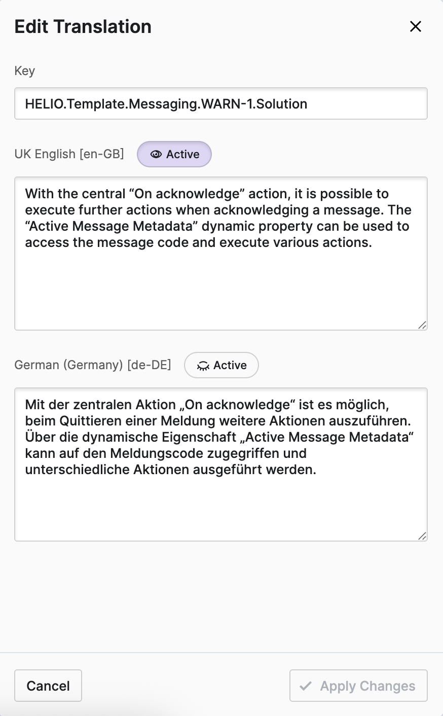Click the Edit Translation dialog title
The height and width of the screenshot is (716, 443).
(83, 26)
